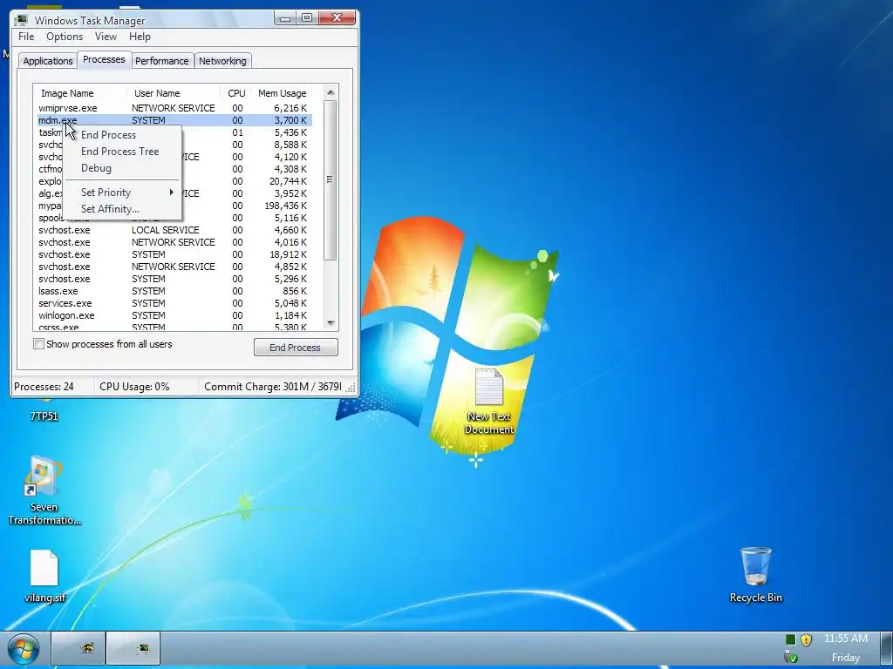The width and height of the screenshot is (893, 669).
Task: Select the svchost.exe row using 4,016 K
Action: pos(174,242)
